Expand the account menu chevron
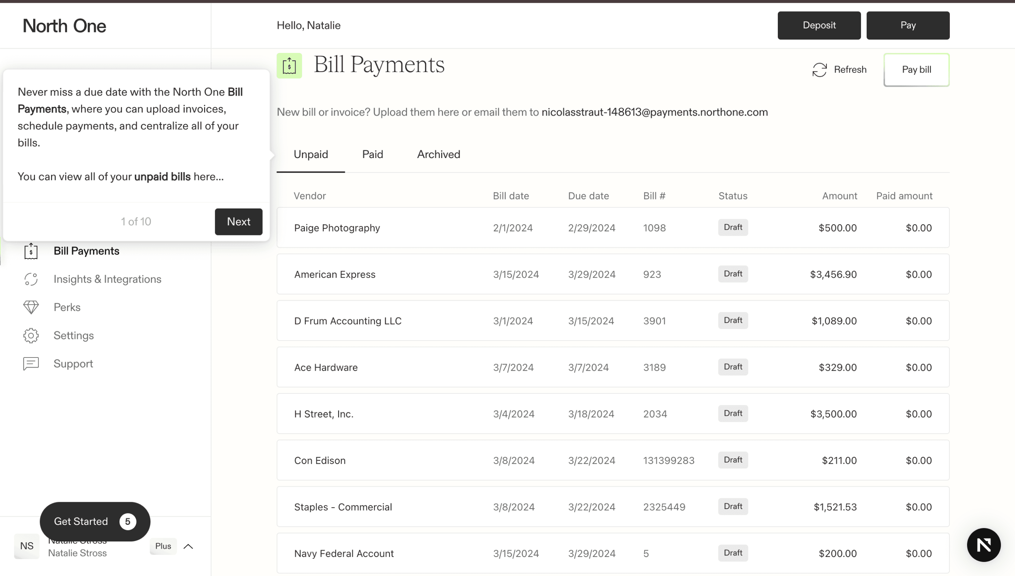Viewport: 1015px width, 576px height. coord(188,546)
